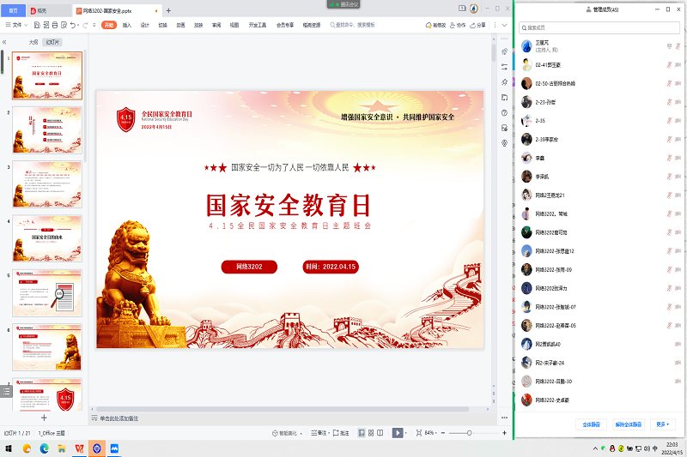Open WPS Office from the taskbar
The width and height of the screenshot is (687, 457).
tap(79, 448)
